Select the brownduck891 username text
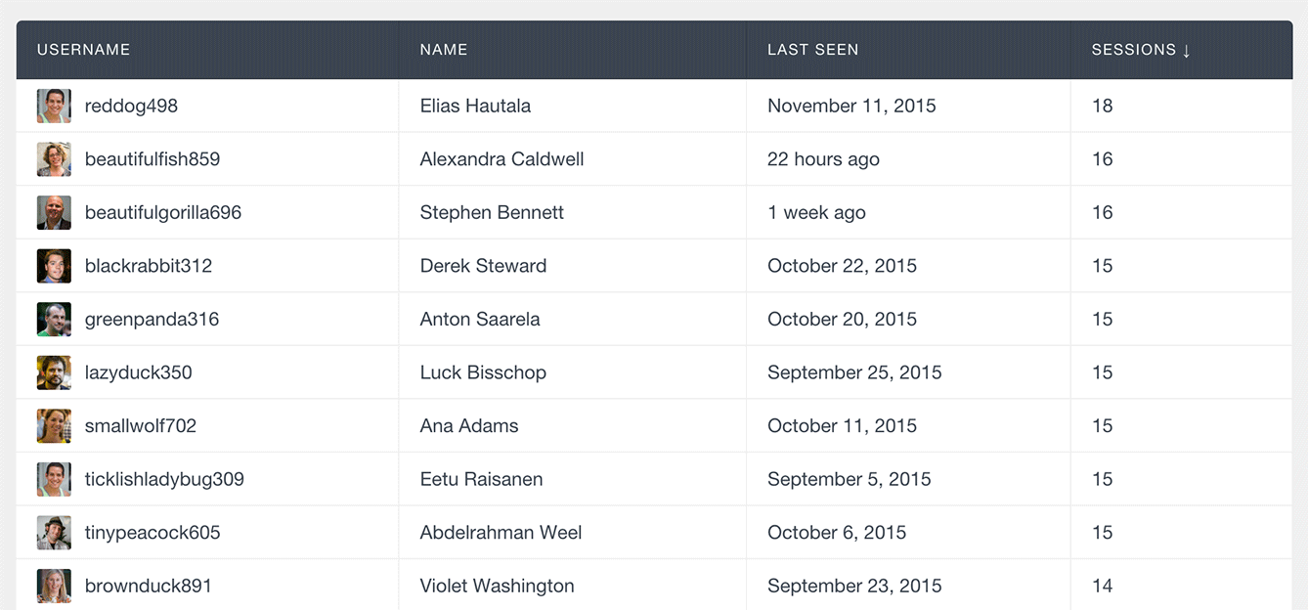1308x610 pixels. (x=149, y=586)
